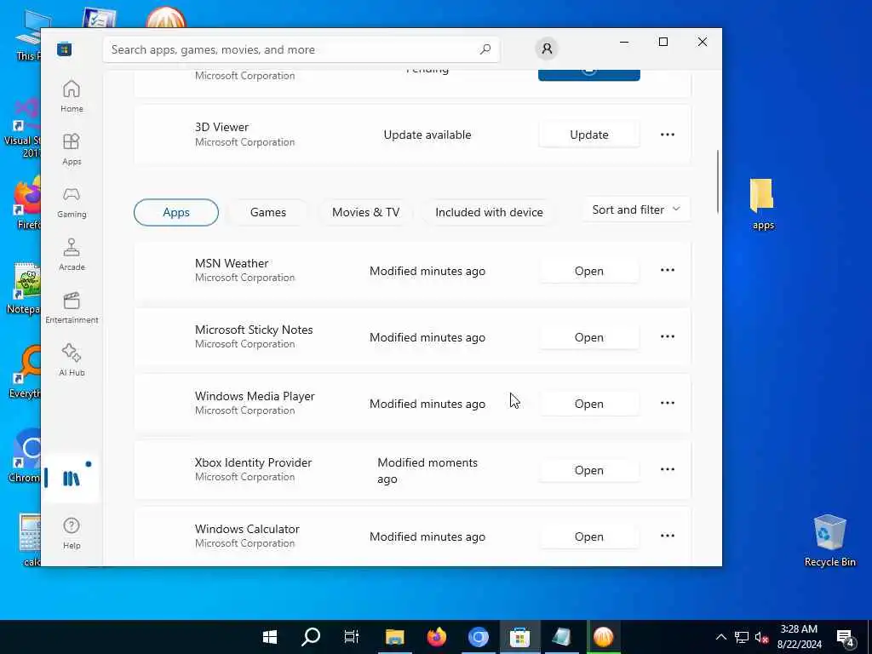
Task: Open Windows Media Player app
Action: (589, 404)
